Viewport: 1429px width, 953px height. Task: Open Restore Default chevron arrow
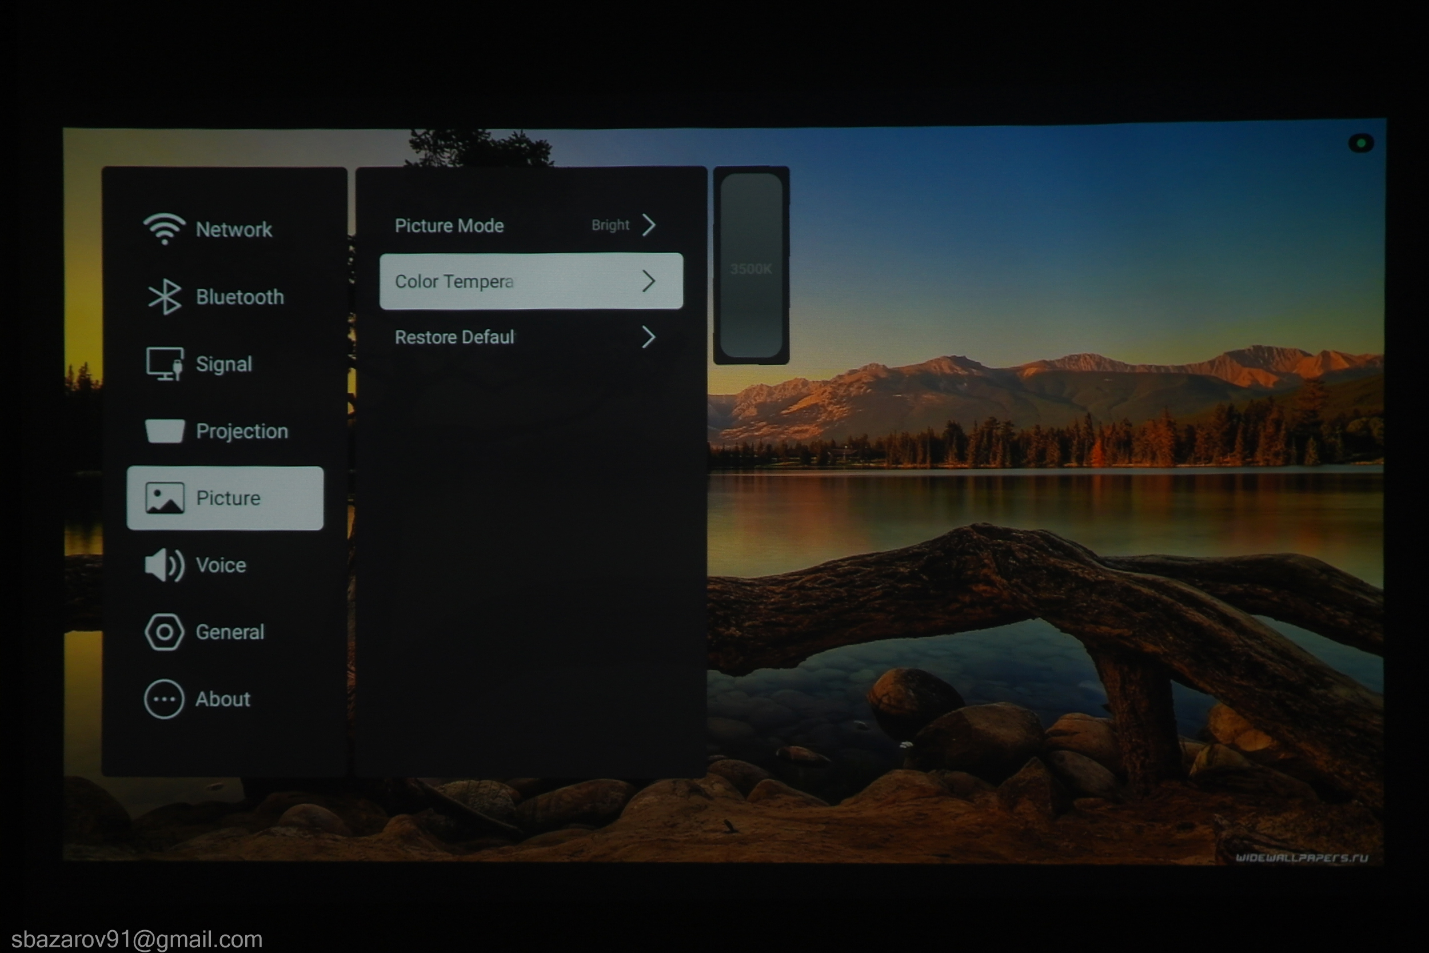point(649,337)
